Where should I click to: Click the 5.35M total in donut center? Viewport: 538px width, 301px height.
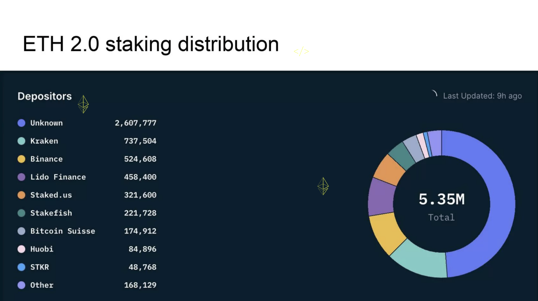(442, 199)
